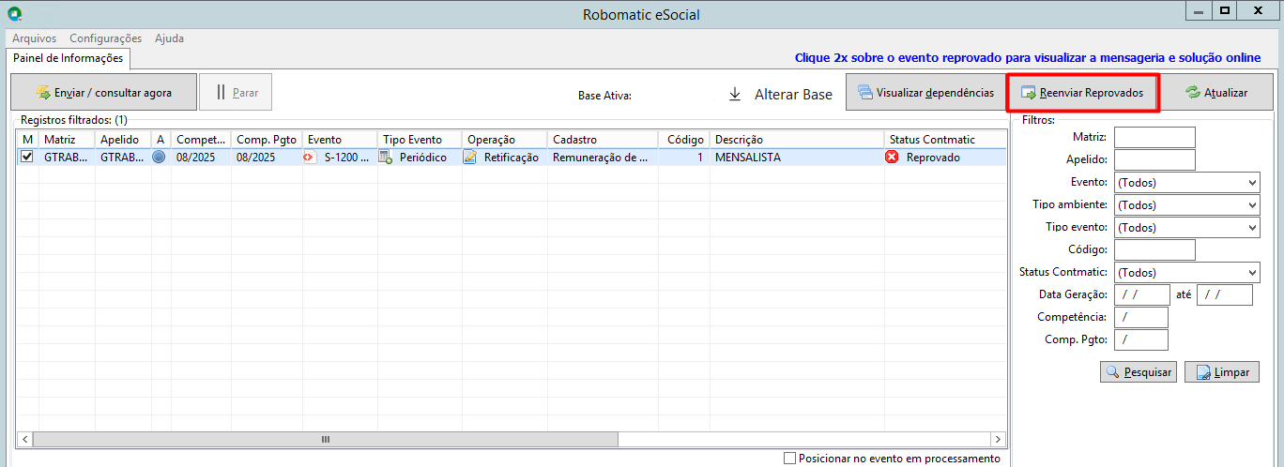This screenshot has width=1284, height=467.
Task: Sort by the Operação column header
Action: pyautogui.click(x=505, y=140)
